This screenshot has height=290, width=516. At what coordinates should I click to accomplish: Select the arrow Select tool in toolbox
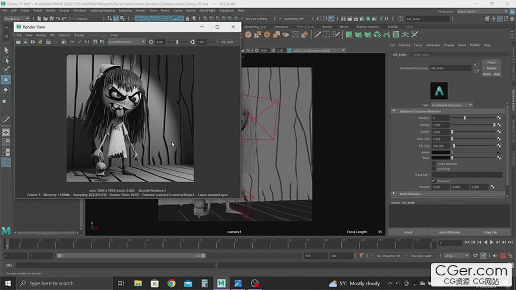(6, 50)
